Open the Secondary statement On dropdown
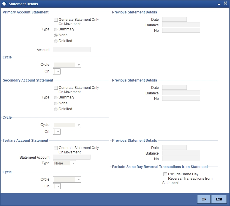Screen dimensions: 230x206 click(x=57, y=132)
